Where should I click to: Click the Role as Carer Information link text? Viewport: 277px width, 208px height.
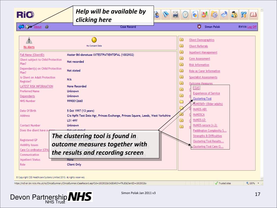point(205,71)
